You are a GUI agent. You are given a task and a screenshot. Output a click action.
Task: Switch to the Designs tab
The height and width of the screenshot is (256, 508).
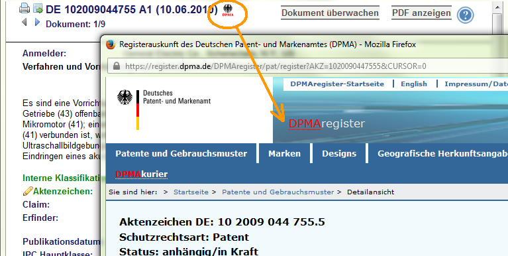[339, 153]
